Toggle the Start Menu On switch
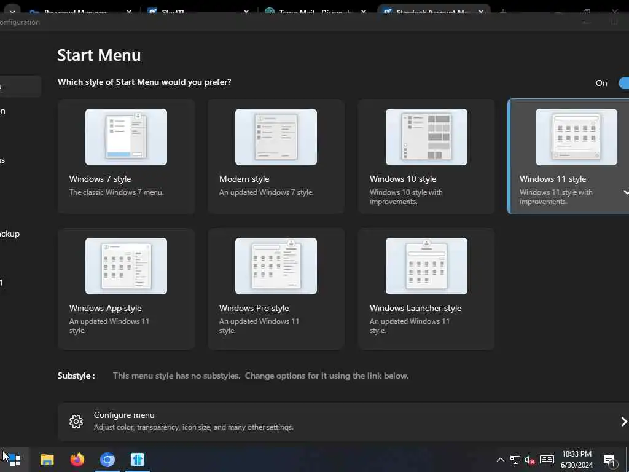This screenshot has height=472, width=629. click(624, 83)
